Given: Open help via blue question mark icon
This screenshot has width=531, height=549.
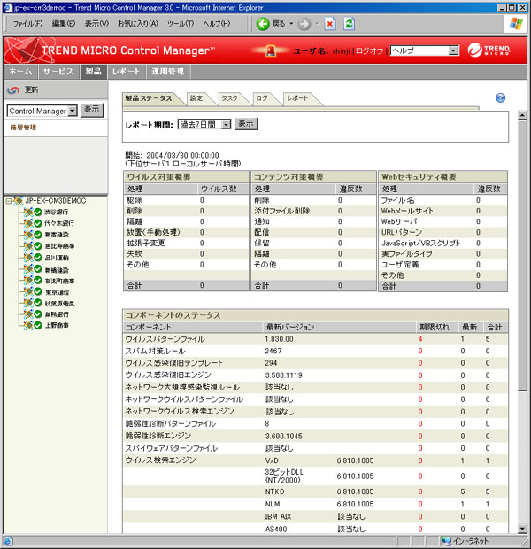Looking at the screenshot, I should 501,97.
